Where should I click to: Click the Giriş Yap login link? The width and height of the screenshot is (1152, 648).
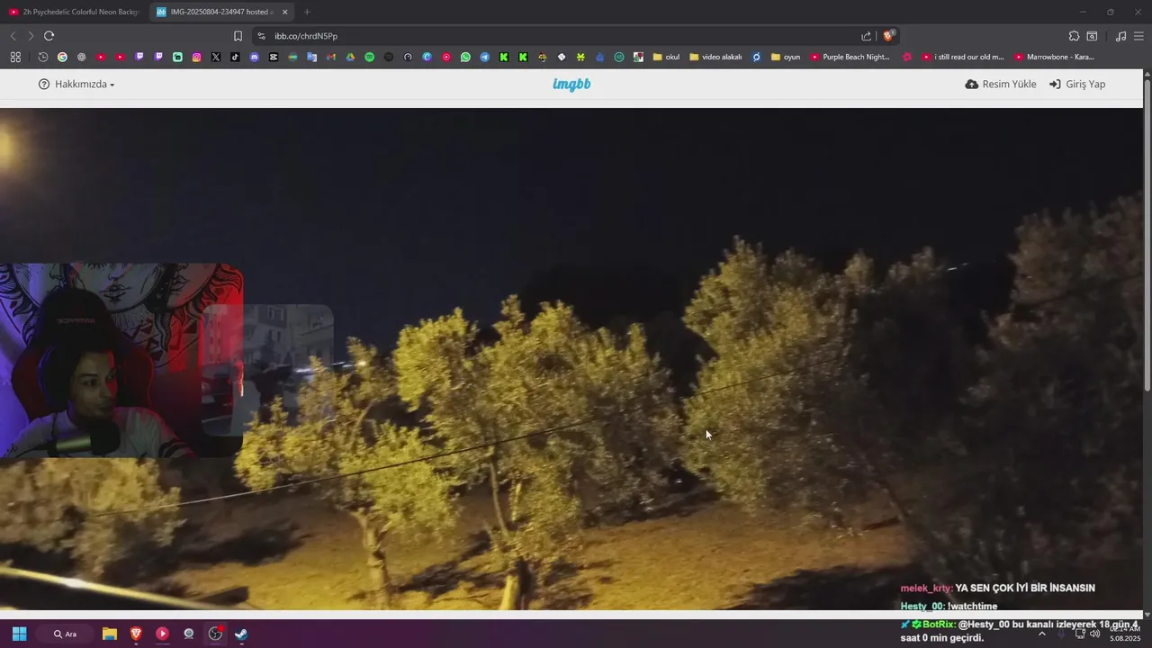click(x=1077, y=84)
